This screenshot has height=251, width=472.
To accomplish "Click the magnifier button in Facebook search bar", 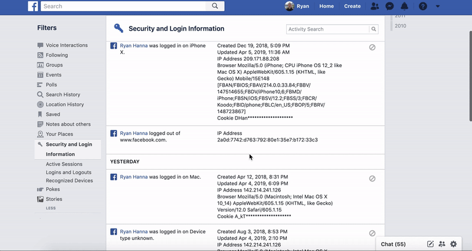I will coord(215,6).
